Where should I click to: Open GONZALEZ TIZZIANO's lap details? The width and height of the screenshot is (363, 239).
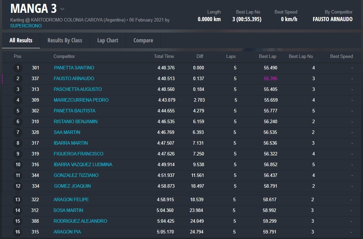pyautogui.click(x=76, y=175)
